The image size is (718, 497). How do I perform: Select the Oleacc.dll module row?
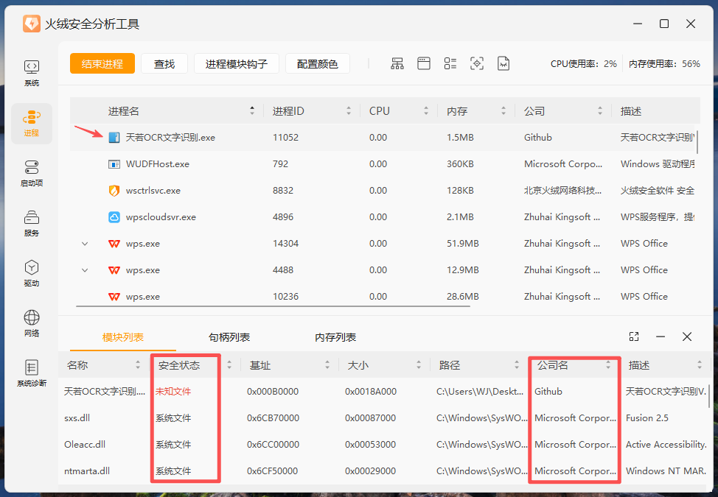[x=385, y=445]
